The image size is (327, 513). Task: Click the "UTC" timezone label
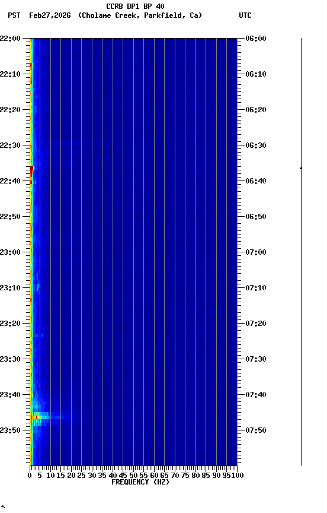coord(245,15)
